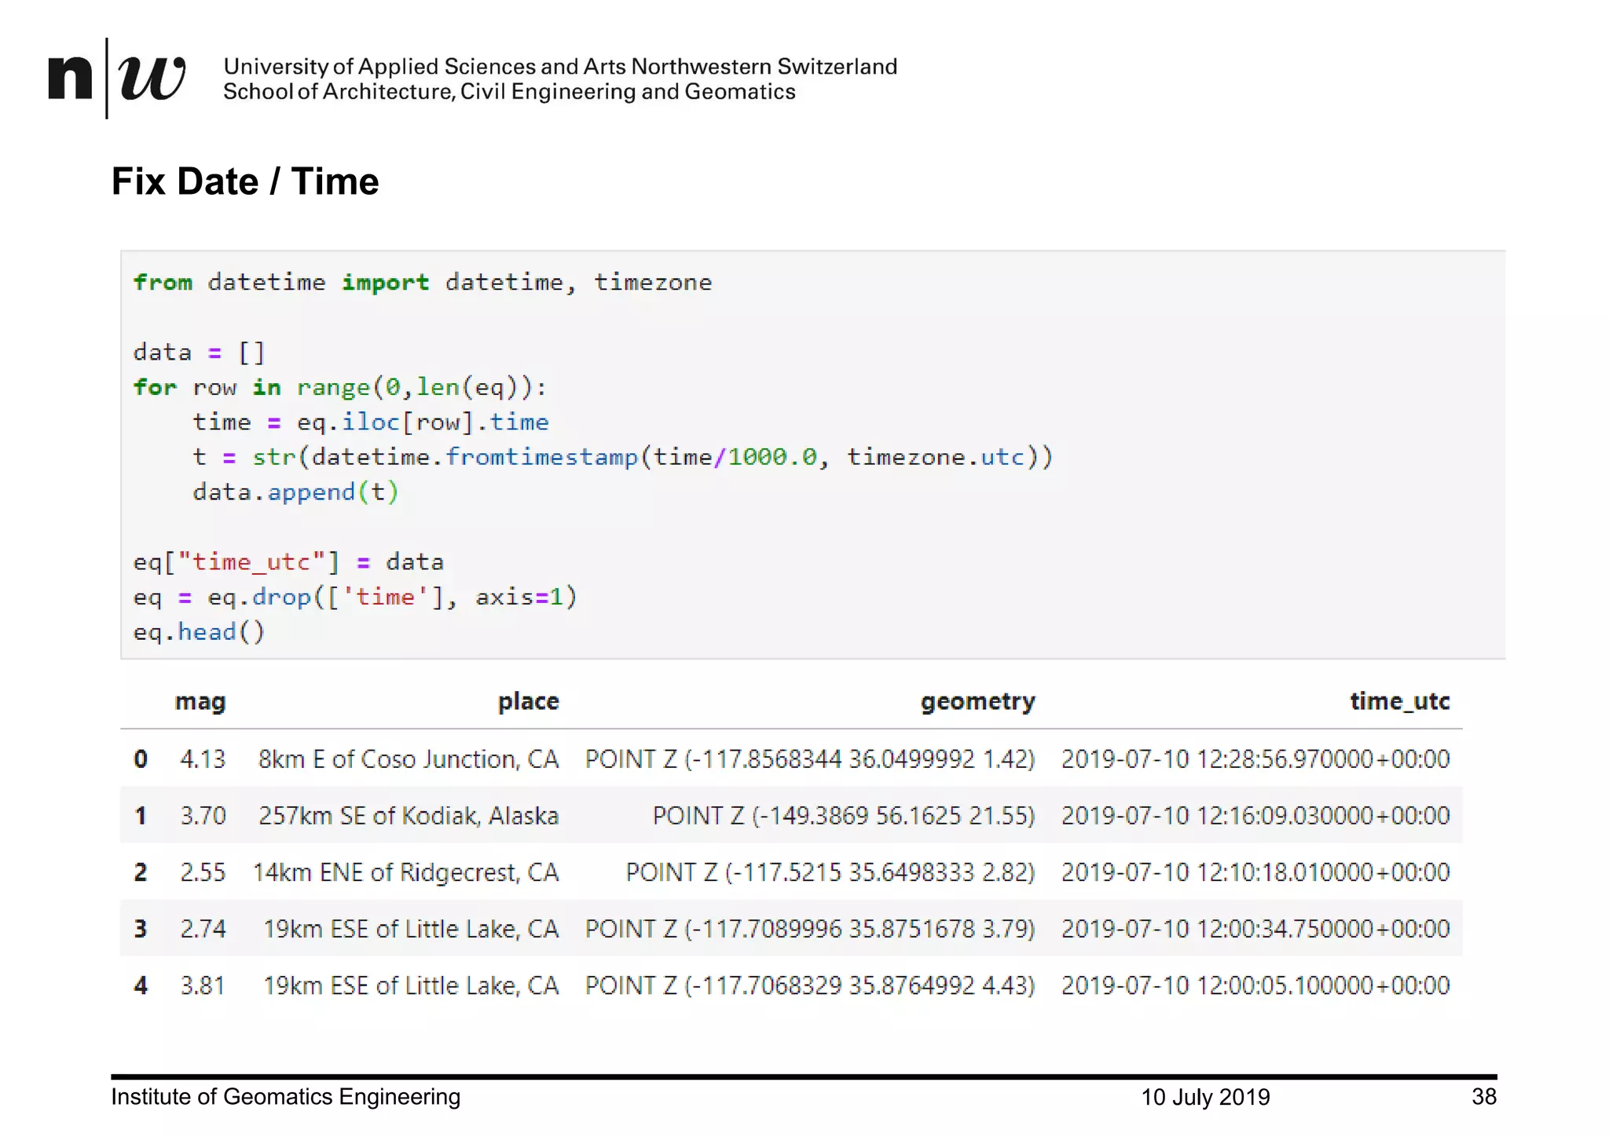
Task: Click row index 1 in the table
Action: (141, 816)
